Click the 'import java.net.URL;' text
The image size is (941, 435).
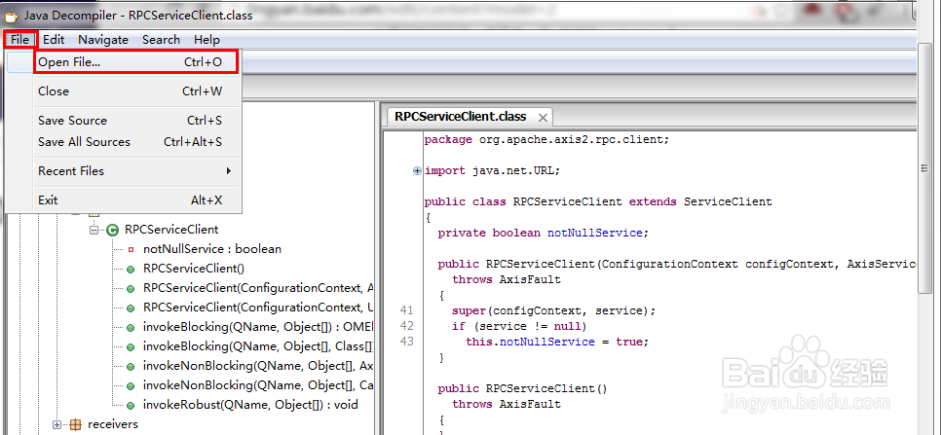tap(492, 170)
